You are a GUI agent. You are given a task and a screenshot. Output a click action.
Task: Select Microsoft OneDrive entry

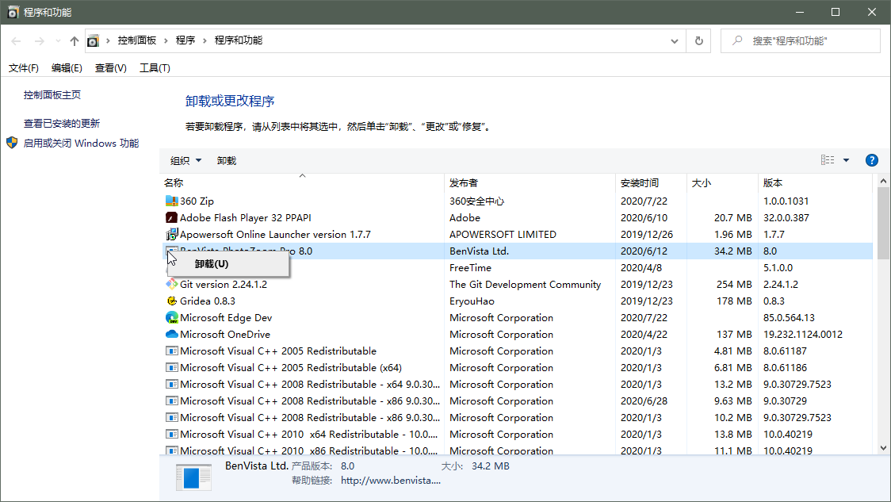pos(518,335)
